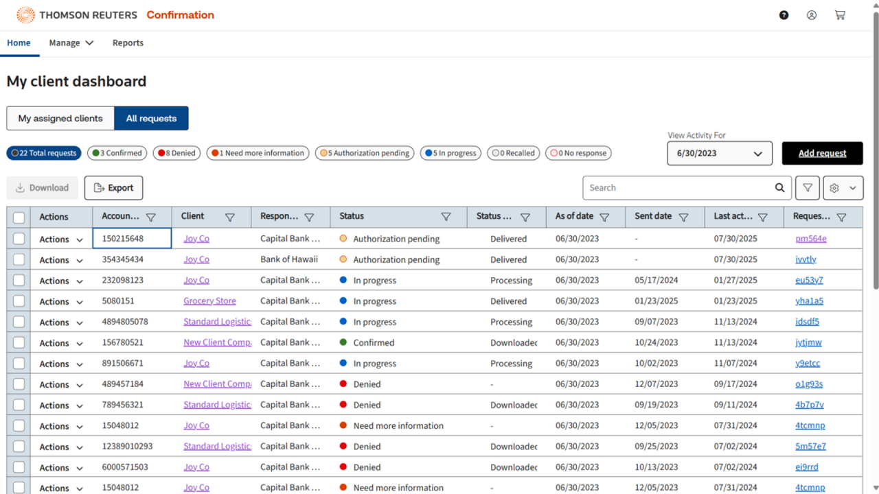Open the table settings gear icon
879x494 pixels.
835,188
